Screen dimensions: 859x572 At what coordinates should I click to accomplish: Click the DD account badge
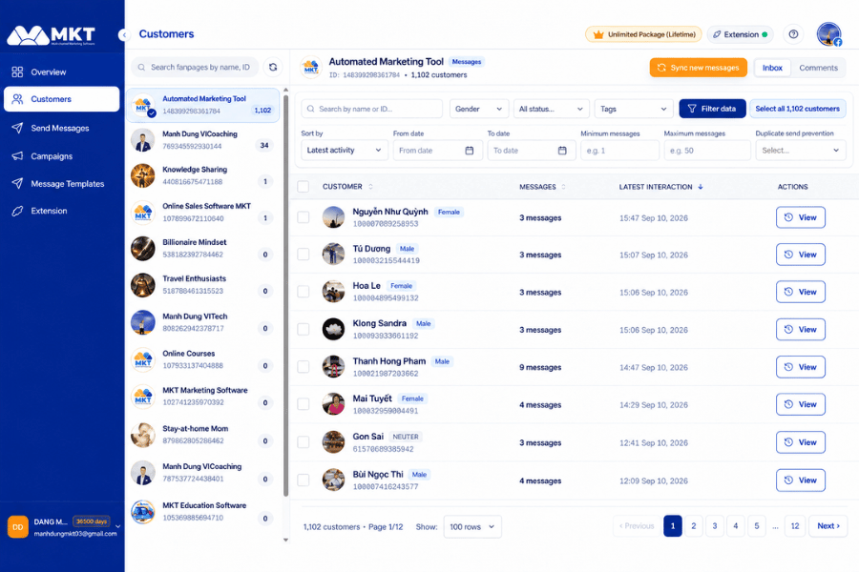tap(17, 527)
